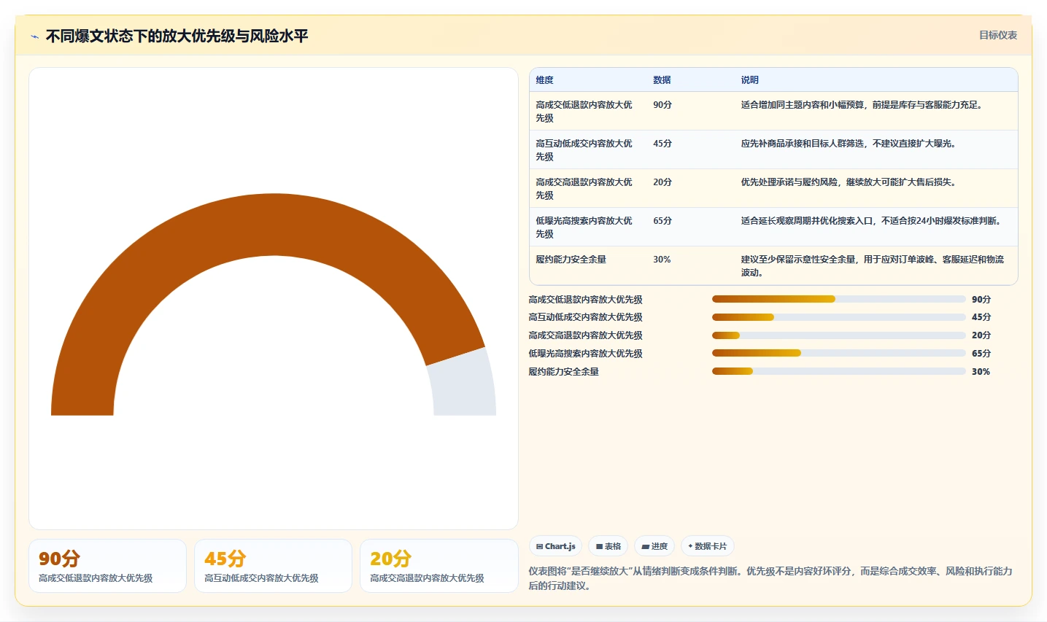Click table cell 高互动低成交内容放大优先级
This screenshot has width=1047, height=622.
(584, 150)
